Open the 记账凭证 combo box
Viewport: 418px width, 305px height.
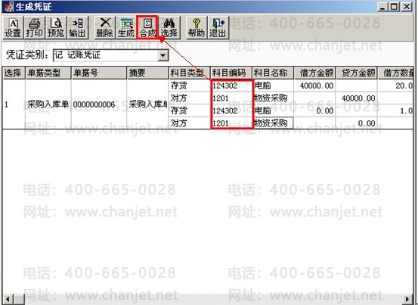[x=111, y=55]
